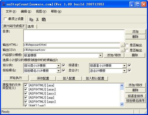The height and width of the screenshot is (115, 148).
Task: Click the Paste clipboard toolbar icon
Action: (44, 19)
